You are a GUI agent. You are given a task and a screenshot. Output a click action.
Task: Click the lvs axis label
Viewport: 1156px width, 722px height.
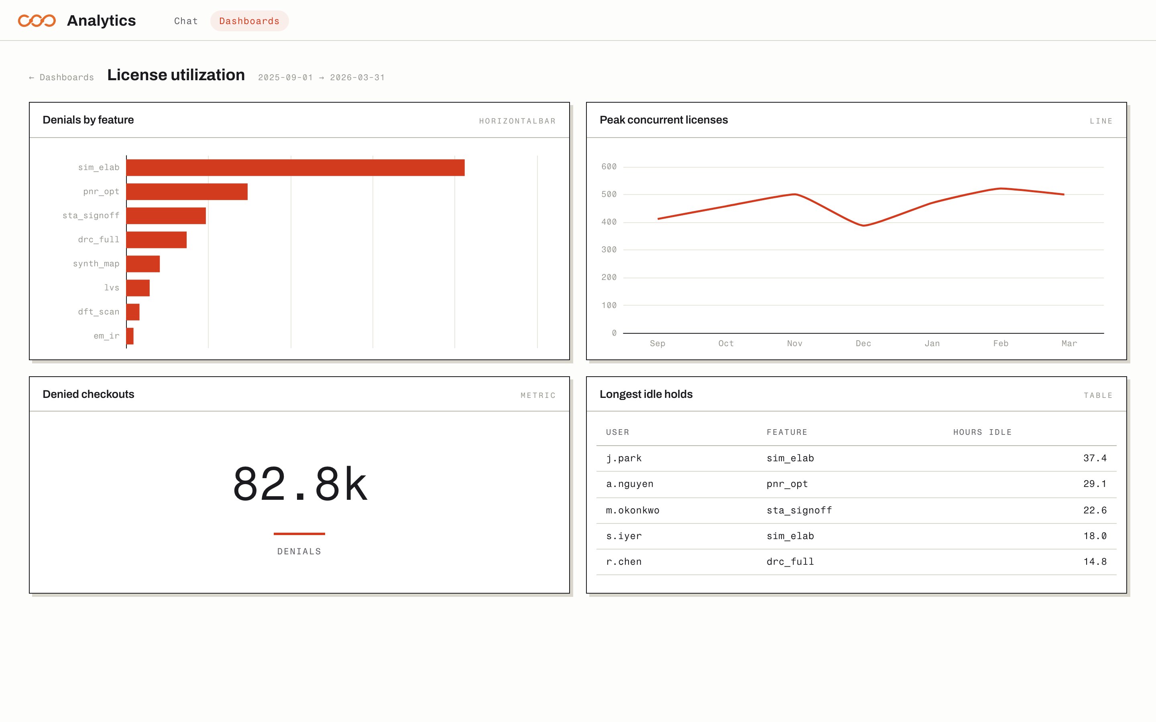112,288
